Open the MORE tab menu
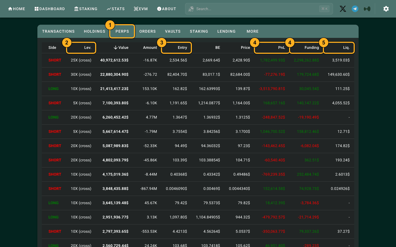 252,31
